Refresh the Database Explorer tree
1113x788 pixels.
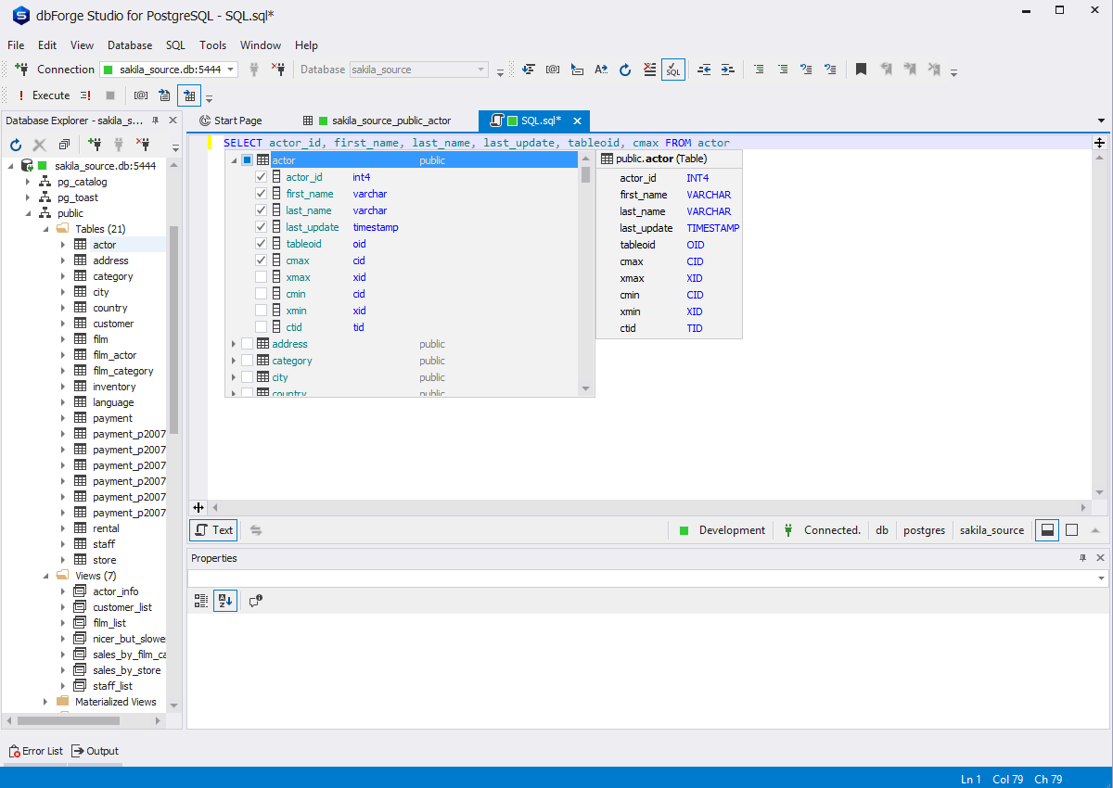coord(16,145)
